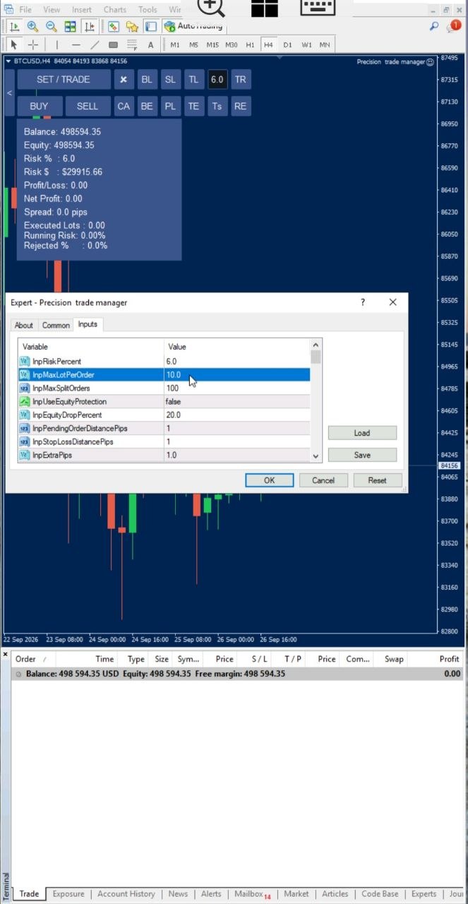Image resolution: width=468 pixels, height=904 pixels.
Task: Click the Save button in dialog
Action: click(362, 455)
